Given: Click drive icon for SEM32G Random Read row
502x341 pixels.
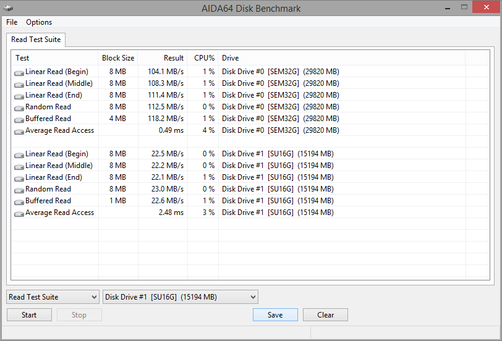Looking at the screenshot, I should pyautogui.click(x=19, y=108).
